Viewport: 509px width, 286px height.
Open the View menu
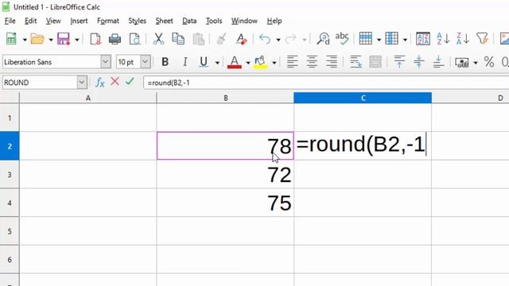(x=53, y=21)
